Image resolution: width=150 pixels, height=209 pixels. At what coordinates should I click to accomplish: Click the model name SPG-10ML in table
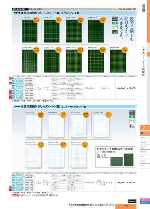(x=29, y=88)
